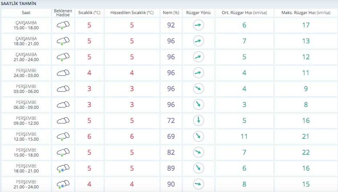Image resolution: width=338 pixels, height=192 pixels.
Task: Select the Çarşamba 21.00 - 24.00 time cell
Action: [x=26, y=57]
